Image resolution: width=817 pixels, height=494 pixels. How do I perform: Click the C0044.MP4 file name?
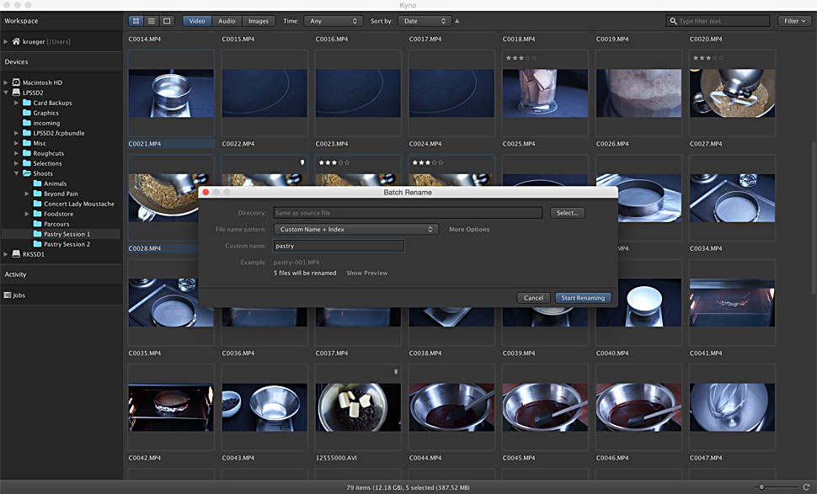(425, 458)
